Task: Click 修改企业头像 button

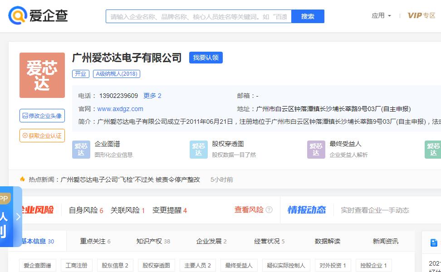Action: coord(42,116)
